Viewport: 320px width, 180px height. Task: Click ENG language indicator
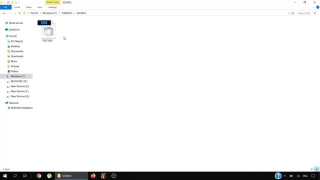pos(305,176)
